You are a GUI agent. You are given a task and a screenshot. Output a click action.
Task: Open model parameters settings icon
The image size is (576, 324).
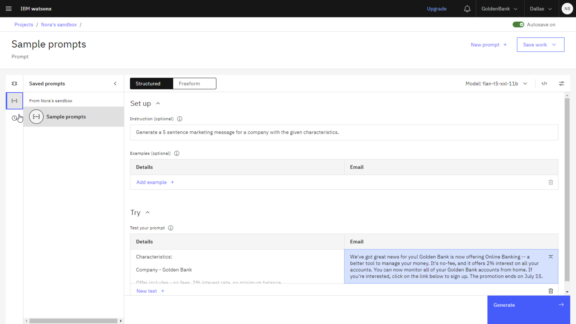[561, 84]
